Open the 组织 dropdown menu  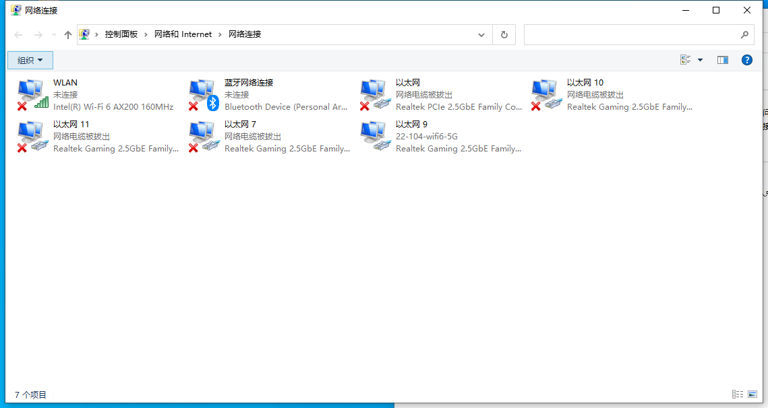30,60
